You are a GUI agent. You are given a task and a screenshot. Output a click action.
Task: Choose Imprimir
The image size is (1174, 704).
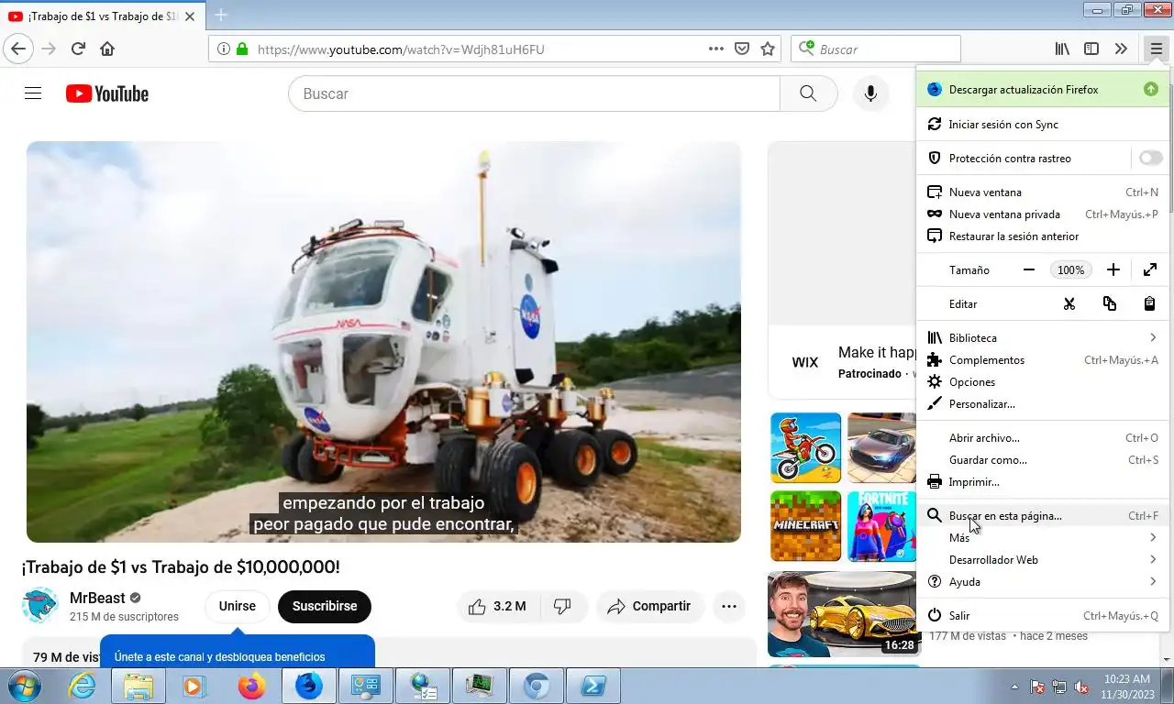tap(1043, 481)
